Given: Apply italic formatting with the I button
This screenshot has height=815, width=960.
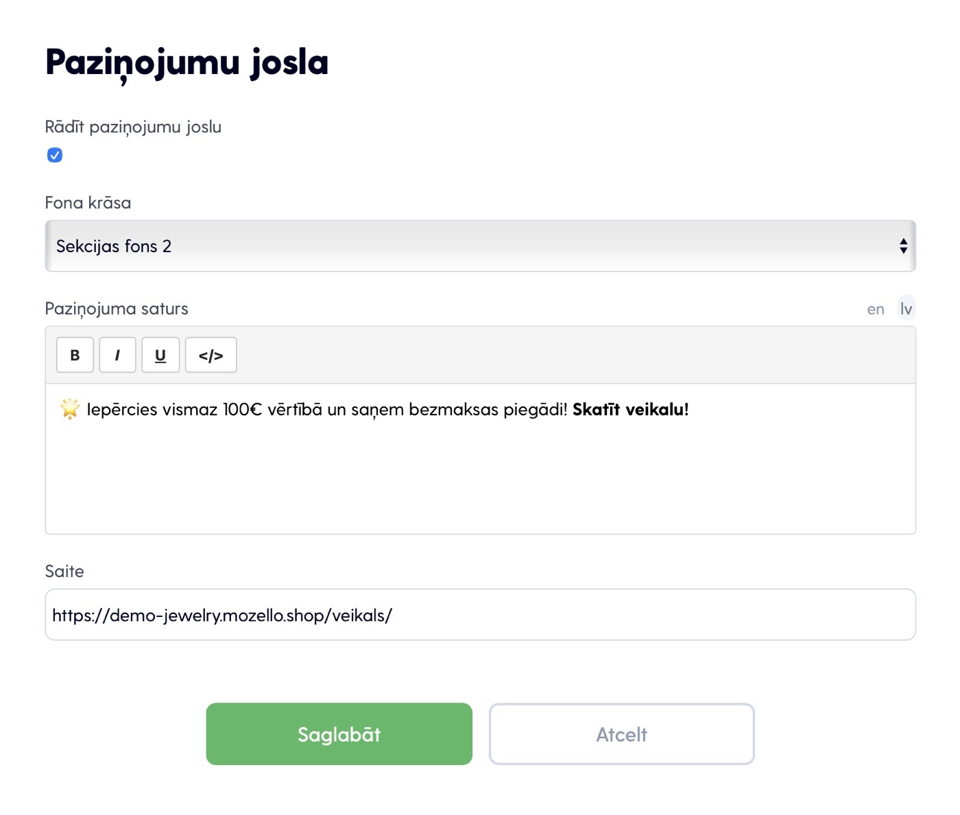Looking at the screenshot, I should pyautogui.click(x=117, y=355).
